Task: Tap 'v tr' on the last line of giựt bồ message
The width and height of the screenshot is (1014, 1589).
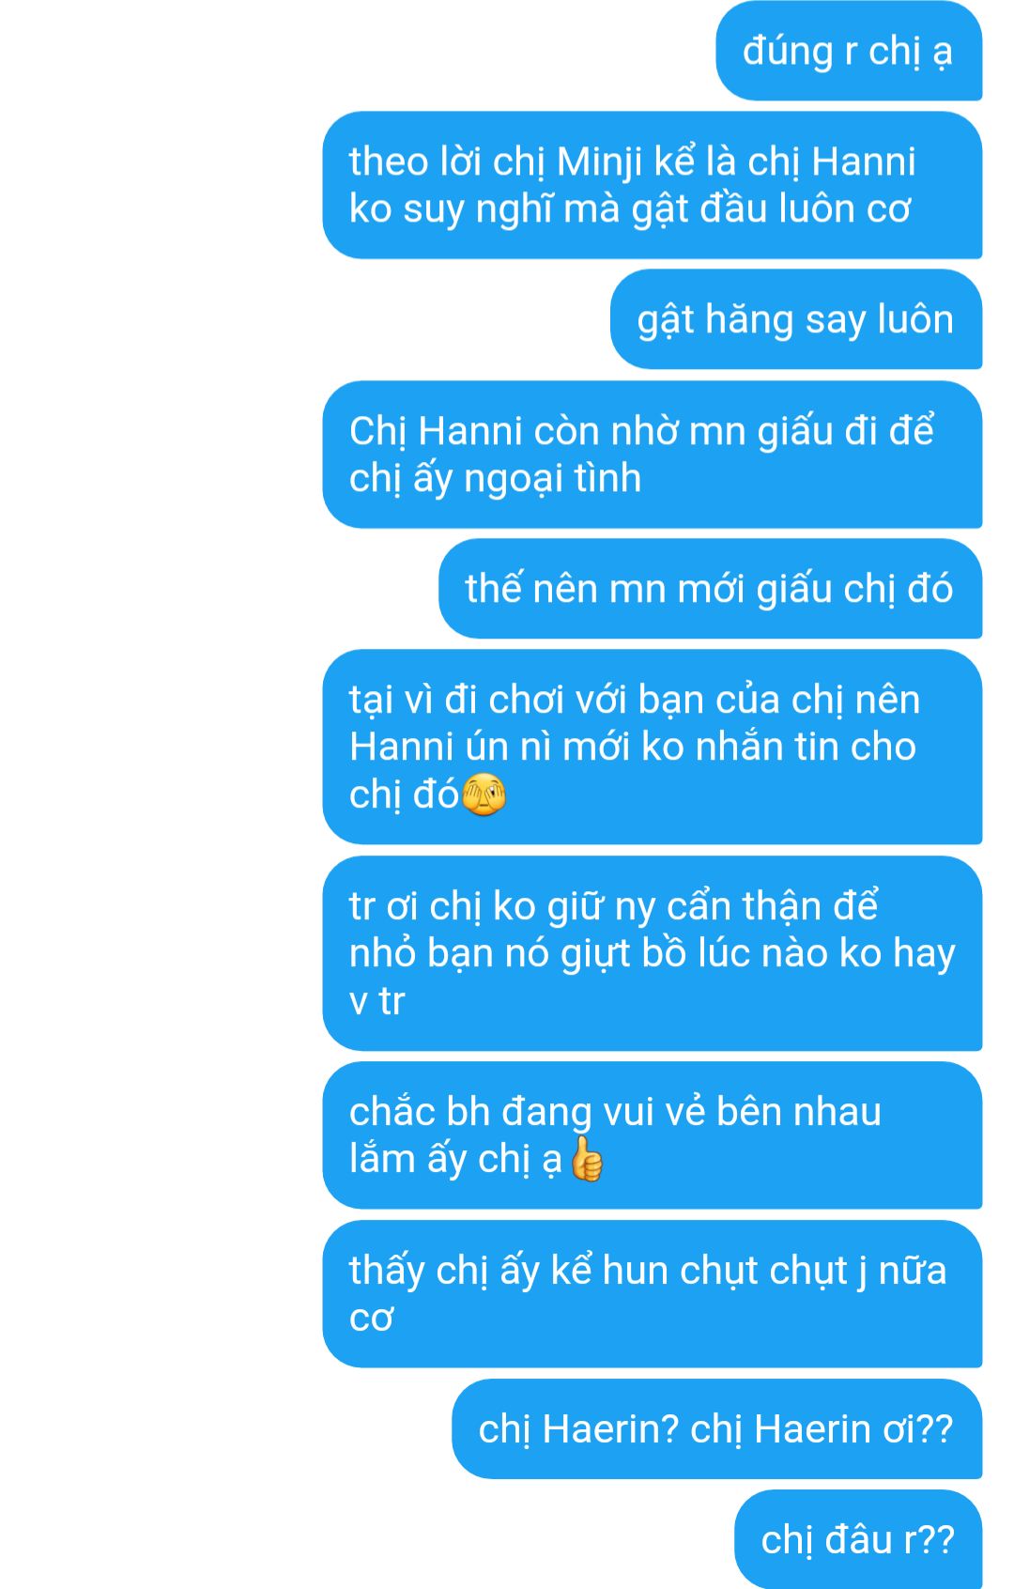Action: coord(376,1001)
